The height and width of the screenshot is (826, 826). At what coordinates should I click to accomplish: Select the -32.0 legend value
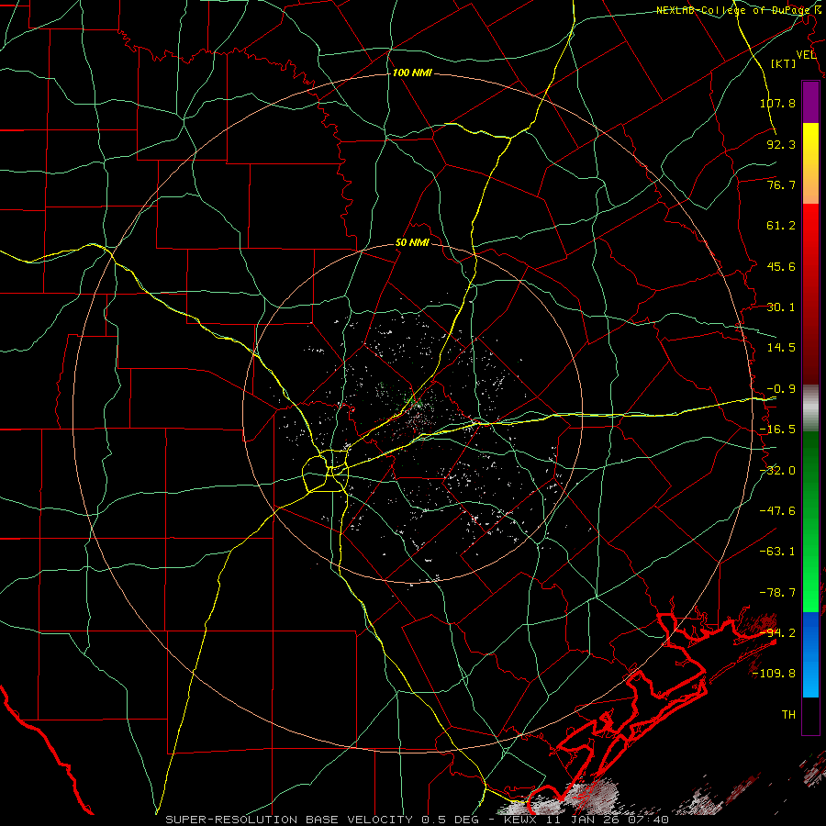point(777,471)
